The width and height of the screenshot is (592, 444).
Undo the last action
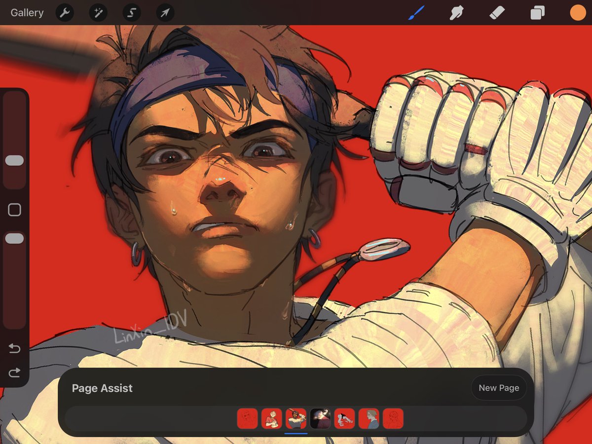point(14,348)
